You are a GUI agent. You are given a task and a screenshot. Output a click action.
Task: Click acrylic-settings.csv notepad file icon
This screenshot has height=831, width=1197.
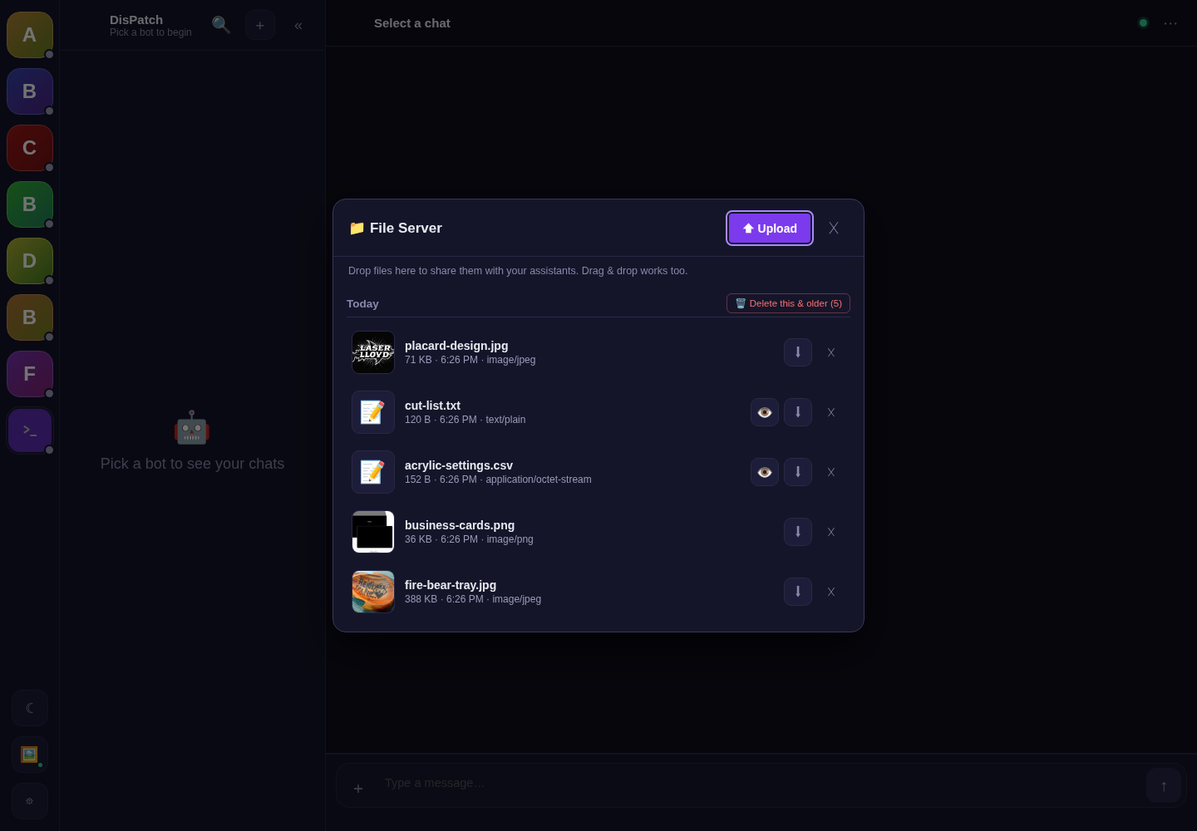[x=373, y=472]
